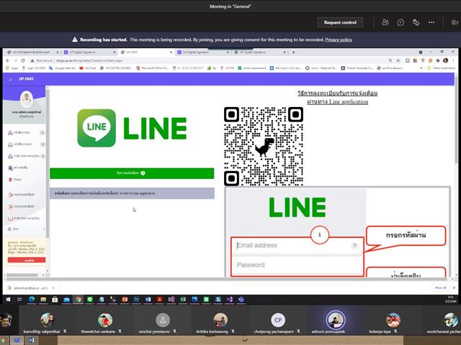Screen dimensions: 461x345
Task: Open Microsoft Teams from shared taskbar
Action: [x=241, y=299]
